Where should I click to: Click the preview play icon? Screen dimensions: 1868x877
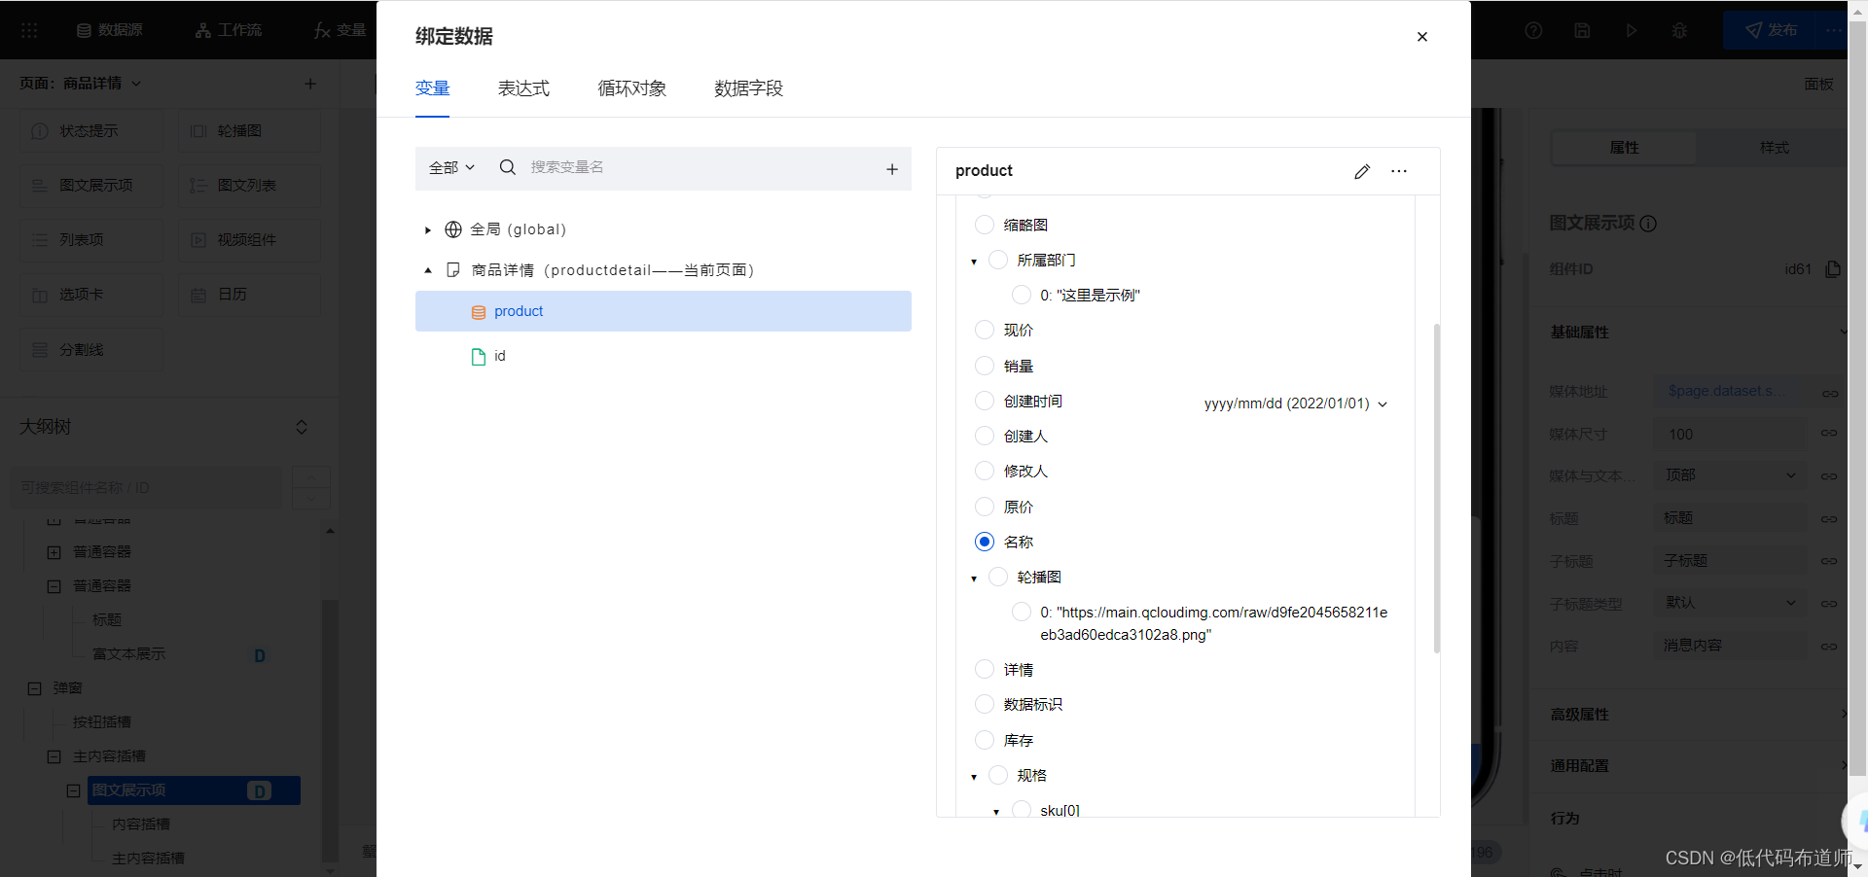tap(1632, 30)
